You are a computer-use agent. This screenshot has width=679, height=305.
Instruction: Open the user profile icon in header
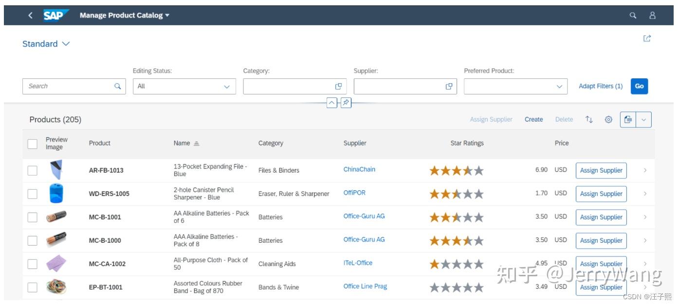coord(651,15)
